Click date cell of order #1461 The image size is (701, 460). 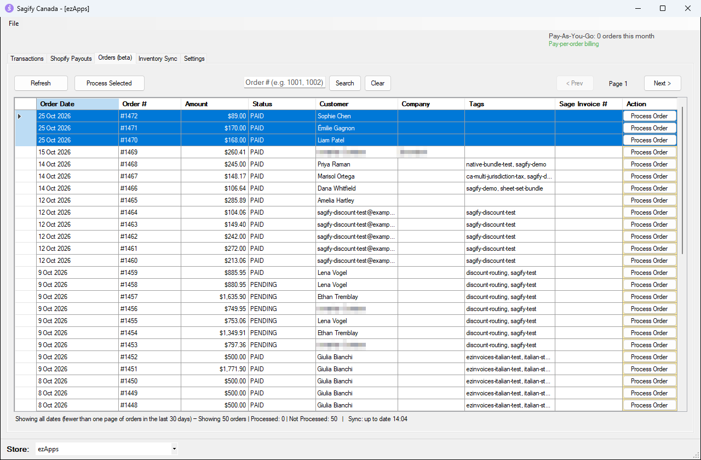77,249
